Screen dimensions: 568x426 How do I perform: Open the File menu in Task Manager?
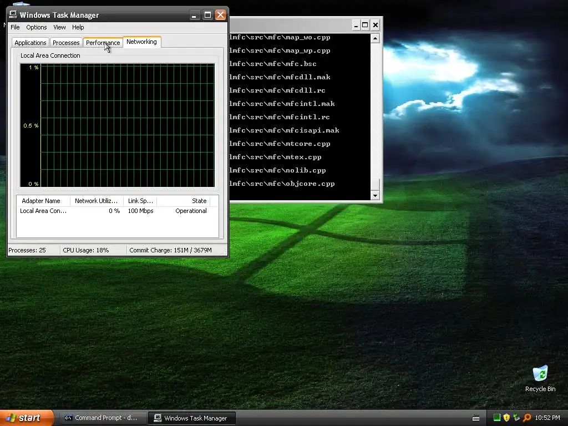[15, 27]
